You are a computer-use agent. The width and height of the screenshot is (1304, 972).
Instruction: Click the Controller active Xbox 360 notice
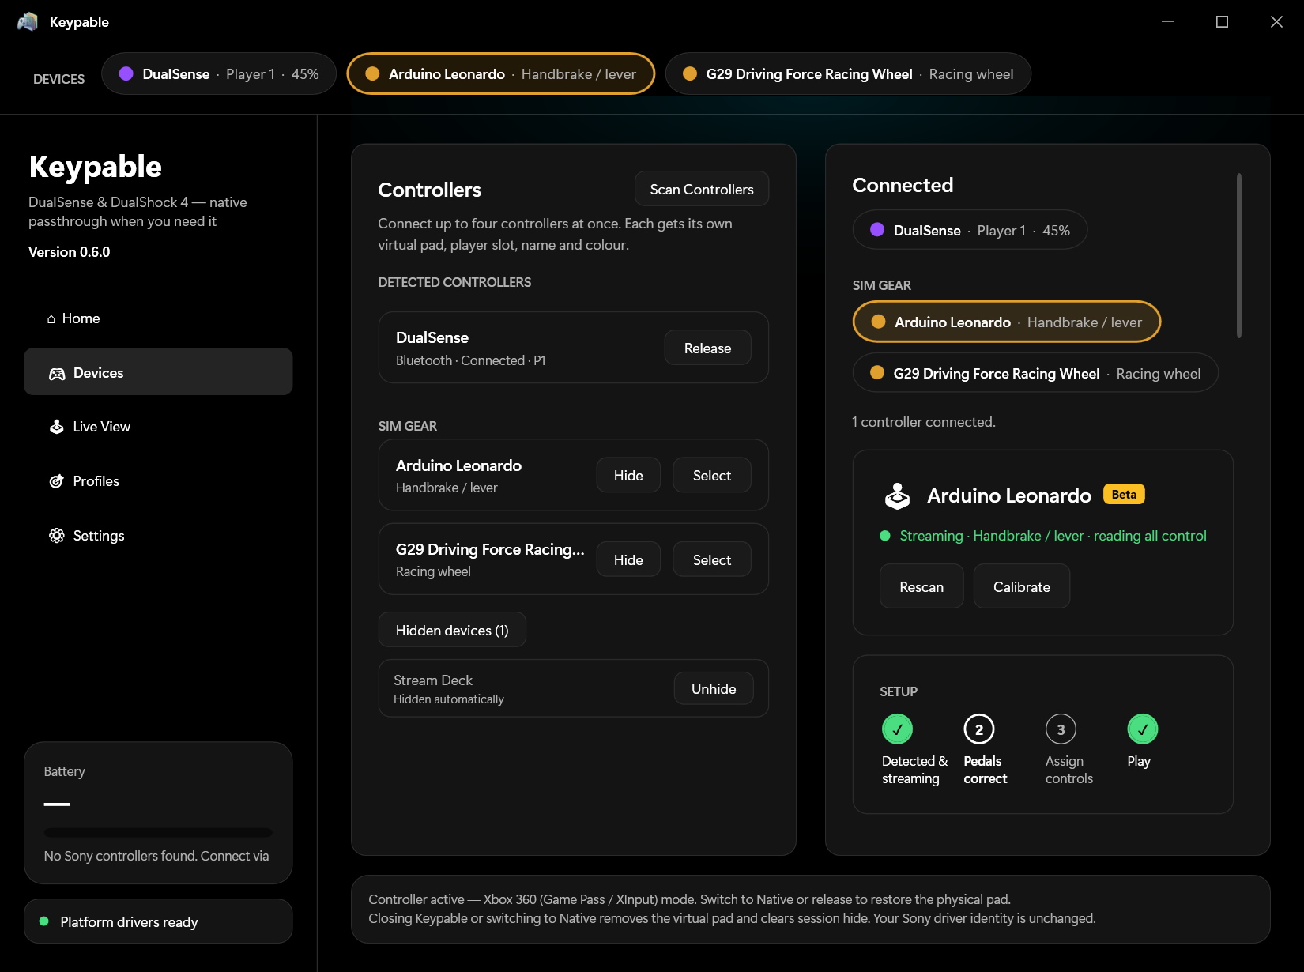pos(811,909)
